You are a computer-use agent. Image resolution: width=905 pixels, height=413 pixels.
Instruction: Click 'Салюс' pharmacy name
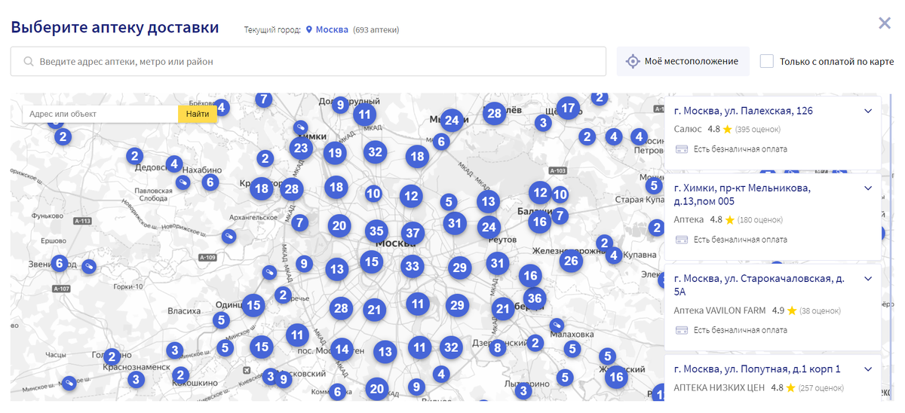click(x=688, y=130)
